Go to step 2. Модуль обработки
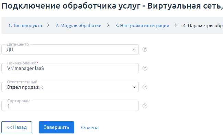The height and width of the screenshot is (135, 223). pos(78,25)
